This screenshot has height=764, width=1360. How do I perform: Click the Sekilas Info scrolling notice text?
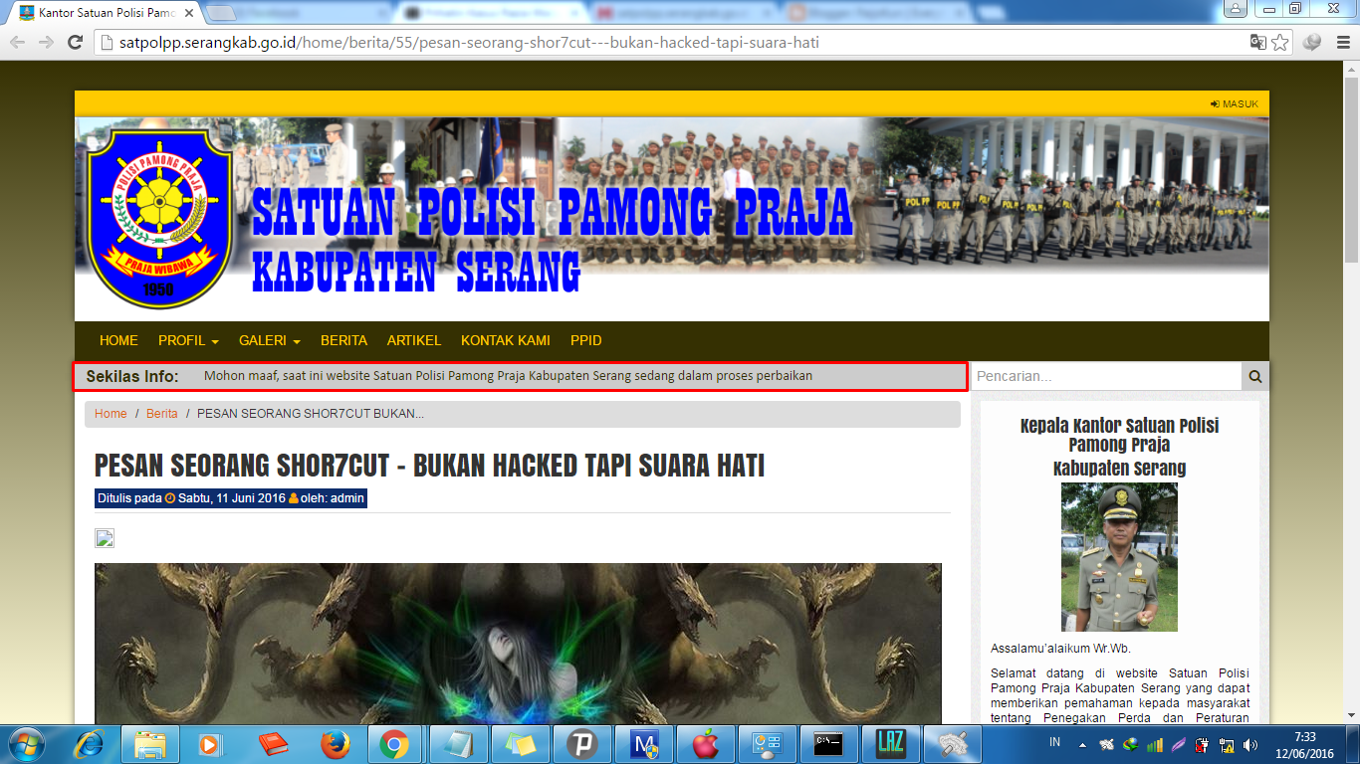508,376
